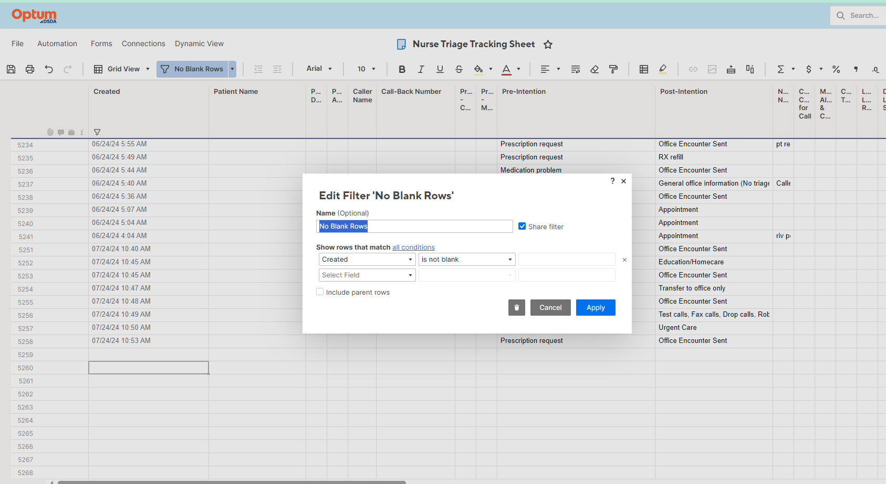Select row number 5260
Screen dimensions: 886x484
[x=25, y=368]
